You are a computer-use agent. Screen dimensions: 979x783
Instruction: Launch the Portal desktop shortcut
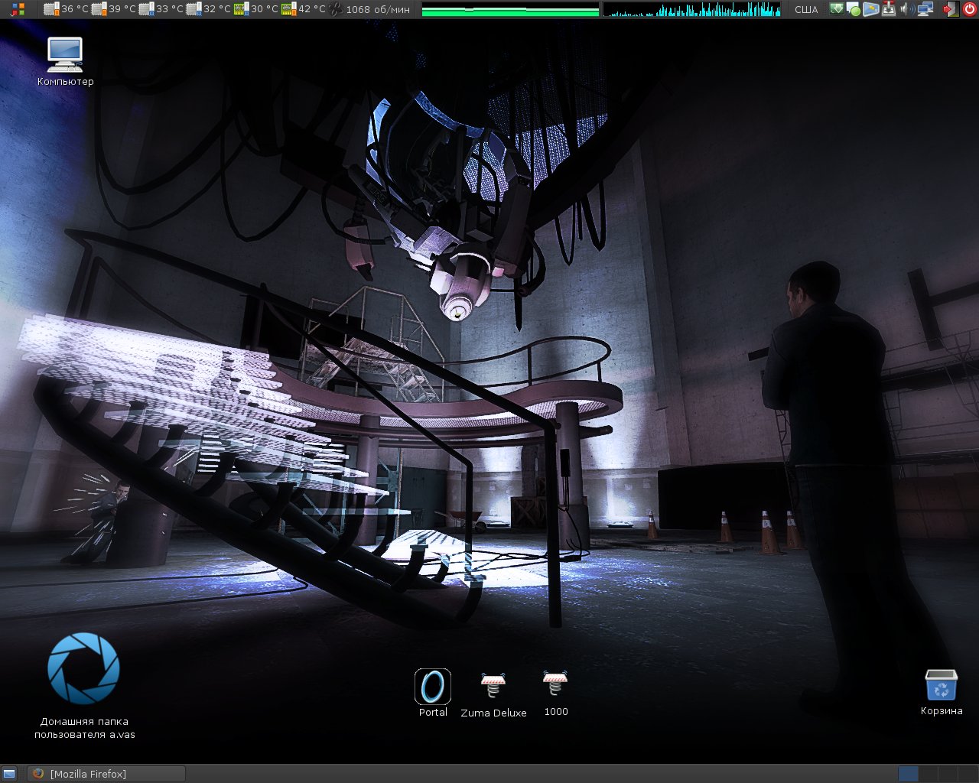[x=433, y=694]
